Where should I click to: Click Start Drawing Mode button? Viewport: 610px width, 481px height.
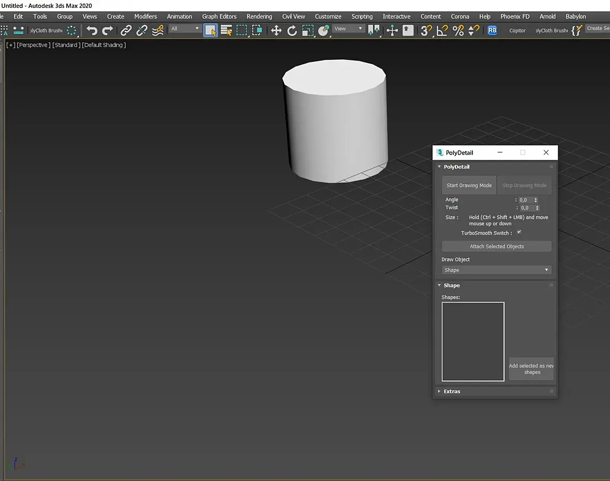469,185
